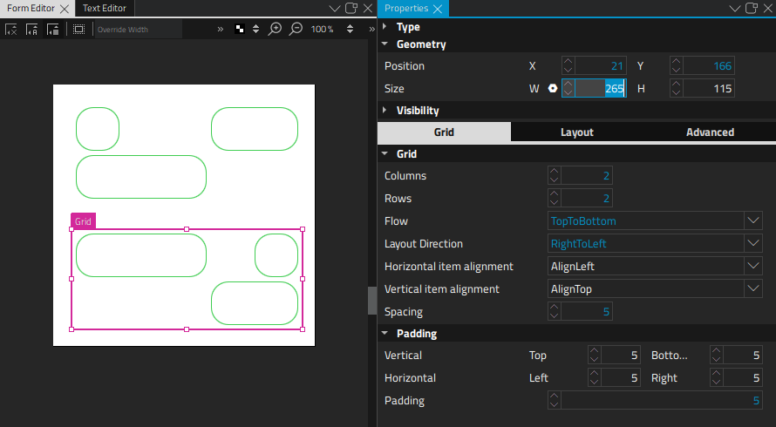Image resolution: width=776 pixels, height=427 pixels.
Task: Expand the Visibility section
Action: coord(385,110)
